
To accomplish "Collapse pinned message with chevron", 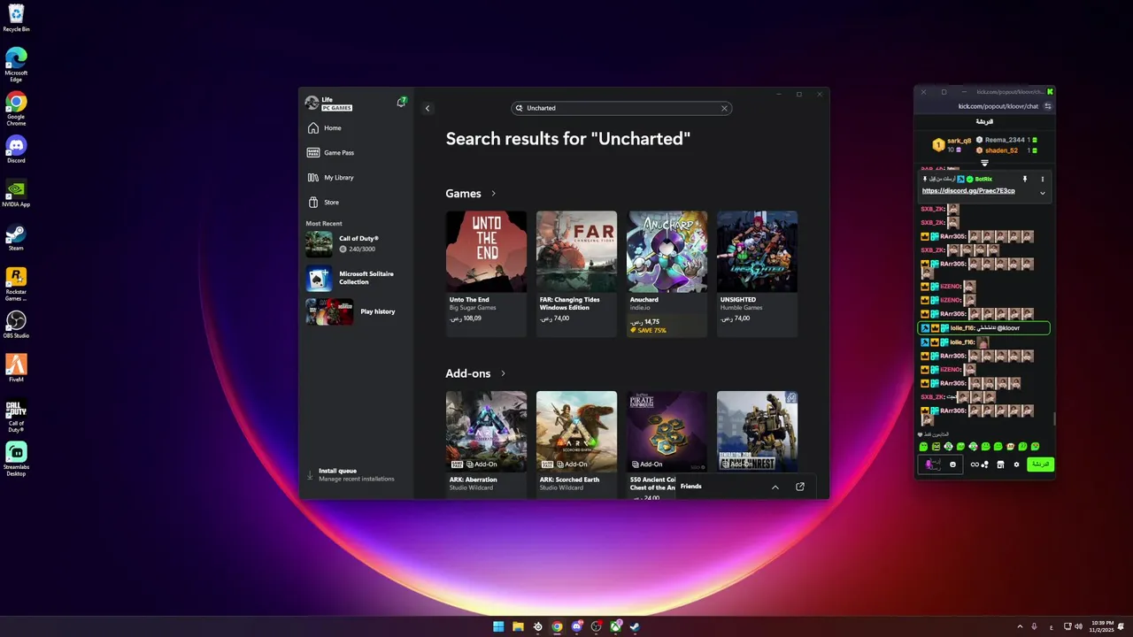I will point(1043,193).
